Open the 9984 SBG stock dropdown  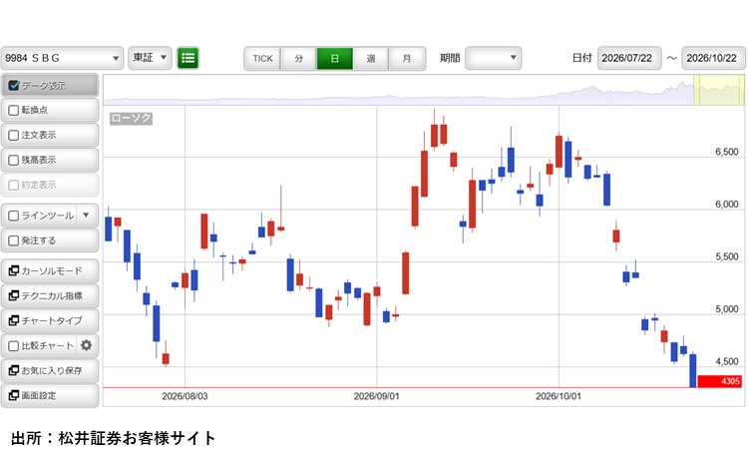(62, 58)
